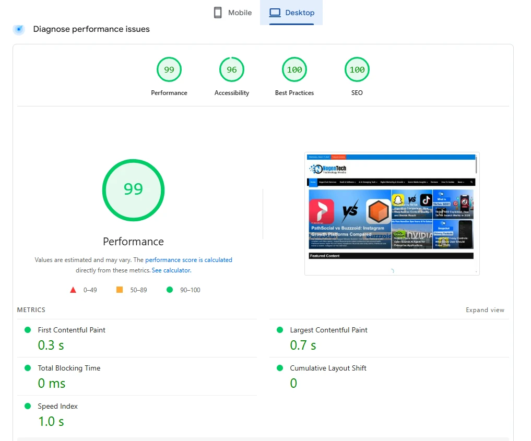Click the 'METRICS' section heading
Image resolution: width=531 pixels, height=441 pixels.
(31, 310)
